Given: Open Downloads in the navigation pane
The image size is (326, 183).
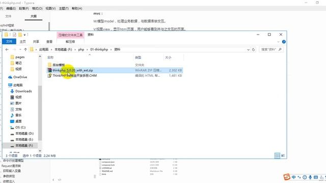Looking at the screenshot, I should tap(23, 91).
